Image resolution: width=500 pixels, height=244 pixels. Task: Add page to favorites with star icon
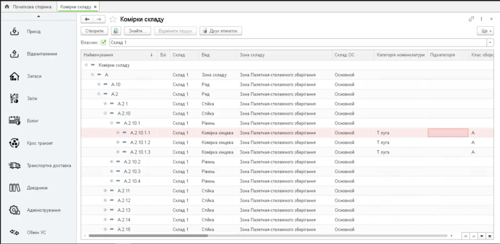113,20
